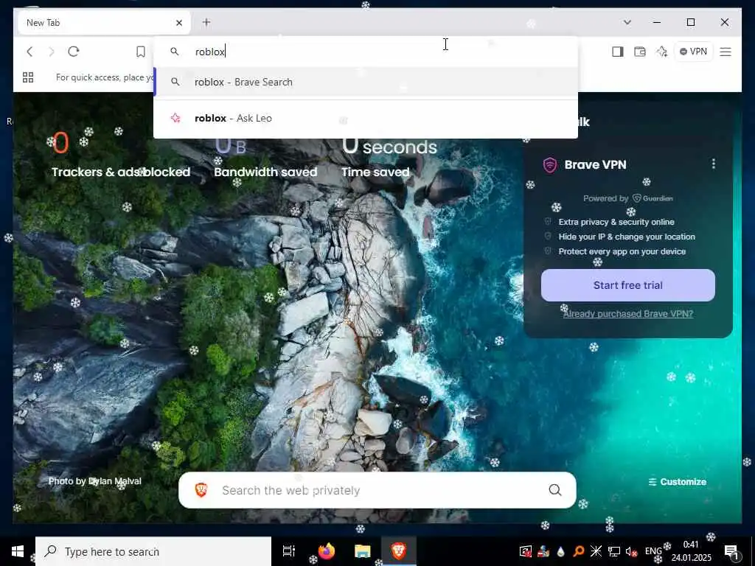755x566 pixels.
Task: Click the Windows taskbar search box
Action: [x=153, y=551]
